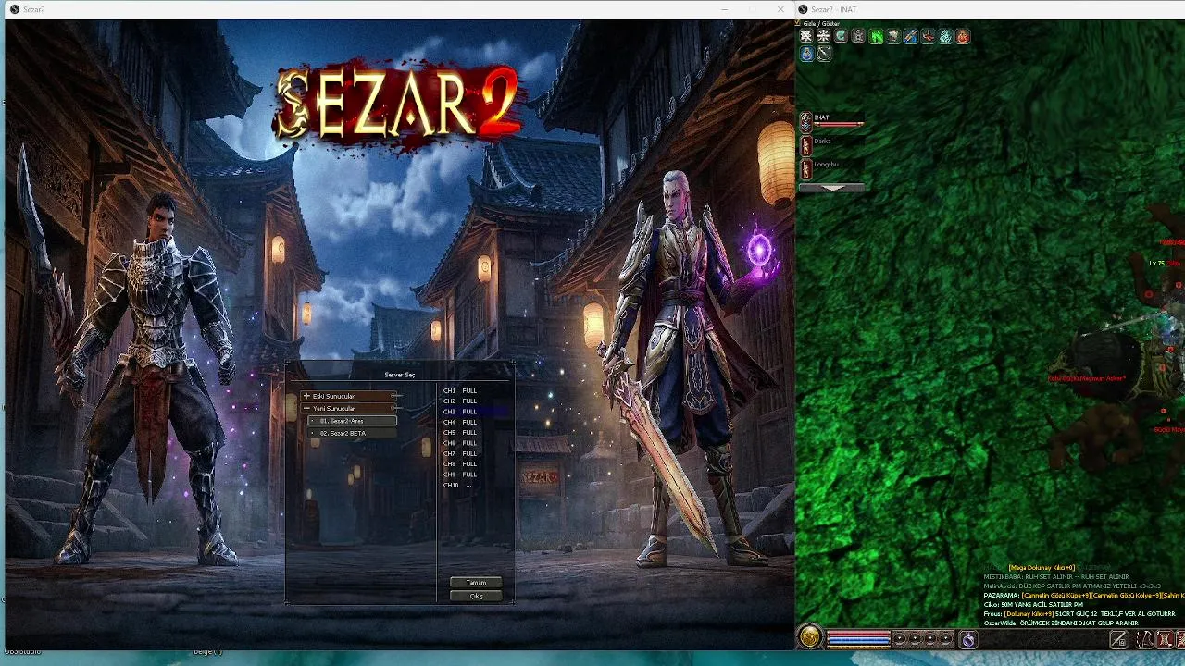Click OscarWilde's ÖRÜMCEK ZİNDANI chat message
This screenshot has height=666, width=1185.
point(1061,623)
